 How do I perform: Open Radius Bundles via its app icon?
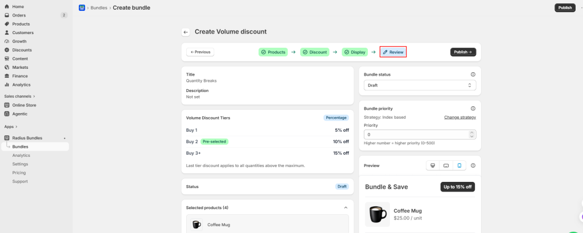pyautogui.click(x=7, y=138)
